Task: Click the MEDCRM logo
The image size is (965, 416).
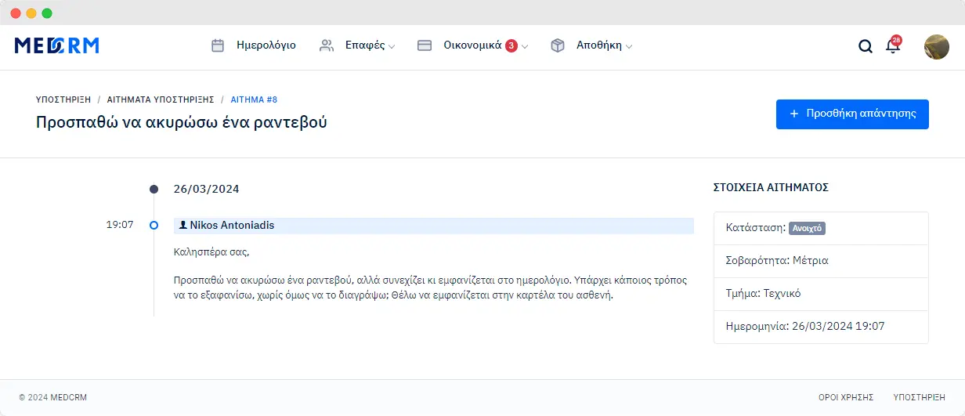Action: (56, 46)
